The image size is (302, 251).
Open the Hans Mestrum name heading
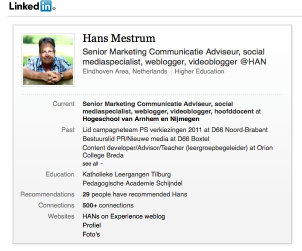[x=119, y=38]
